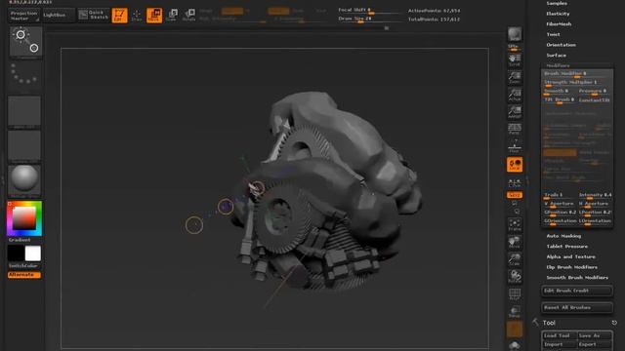The width and height of the screenshot is (625, 351).
Task: Click the Frame icon on right shelf
Action: pyautogui.click(x=515, y=225)
